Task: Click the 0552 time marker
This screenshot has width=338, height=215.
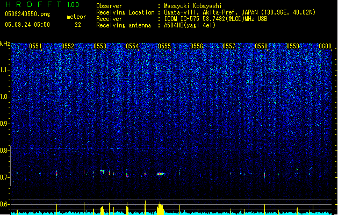Action: tap(68, 46)
